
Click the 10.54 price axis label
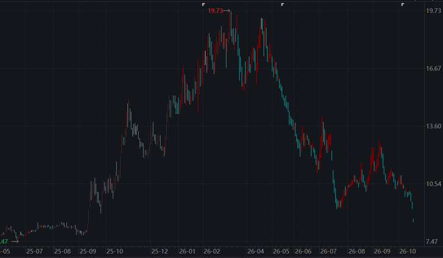(433, 184)
